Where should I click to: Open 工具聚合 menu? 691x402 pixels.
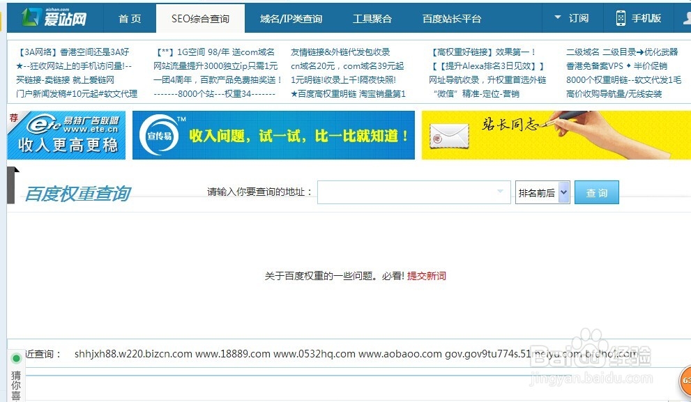click(372, 19)
